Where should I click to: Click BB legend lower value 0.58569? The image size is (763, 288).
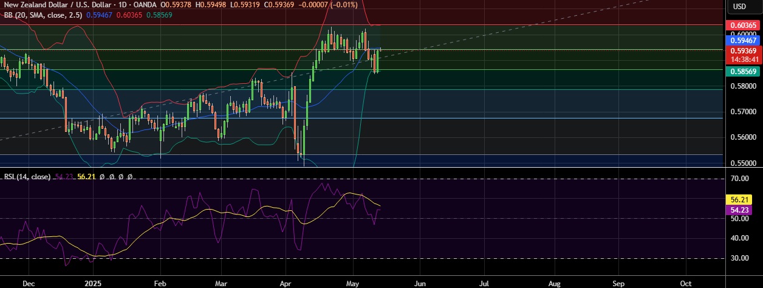click(x=159, y=15)
